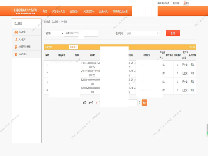Click the VIN input field LSVAH20C2K225
This screenshot has height=156, width=208.
81,33
